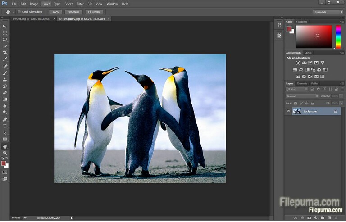This screenshot has height=222, width=346.
Task: Click the Fit Screen button
Action: click(x=73, y=12)
